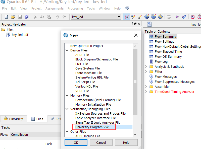The width and height of the screenshot is (201, 149).
Task: Open the Processing menu
Action: click(x=75, y=9)
